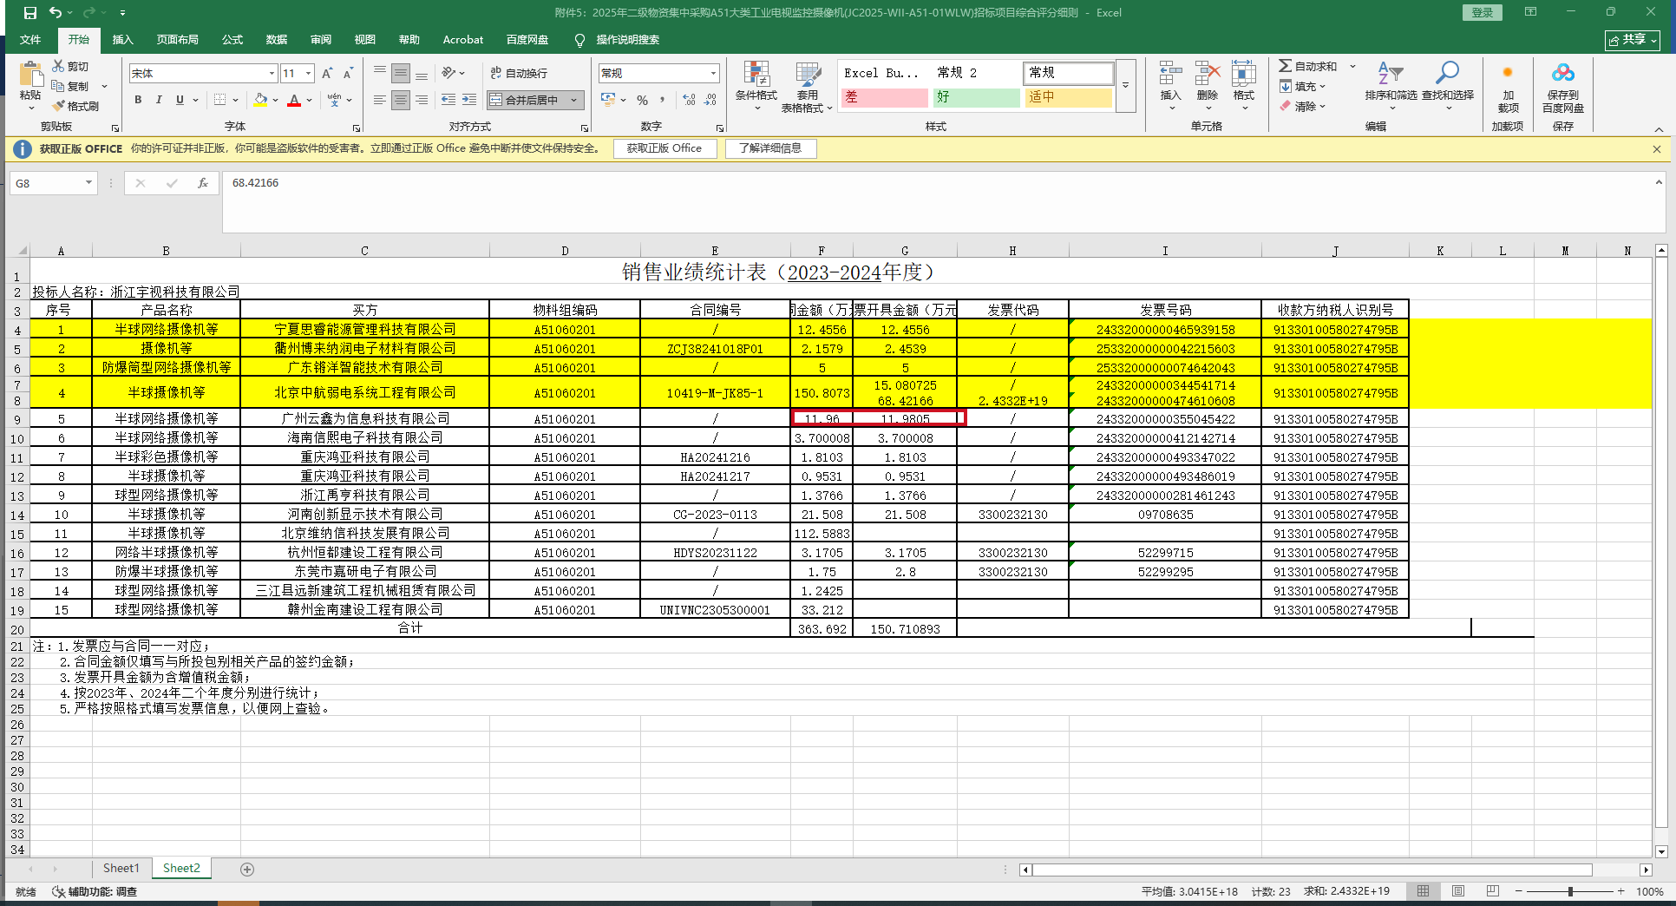Screen dimensions: 1676x906
Task: Toggle 合并后居中 merge and center
Action: coord(526,100)
